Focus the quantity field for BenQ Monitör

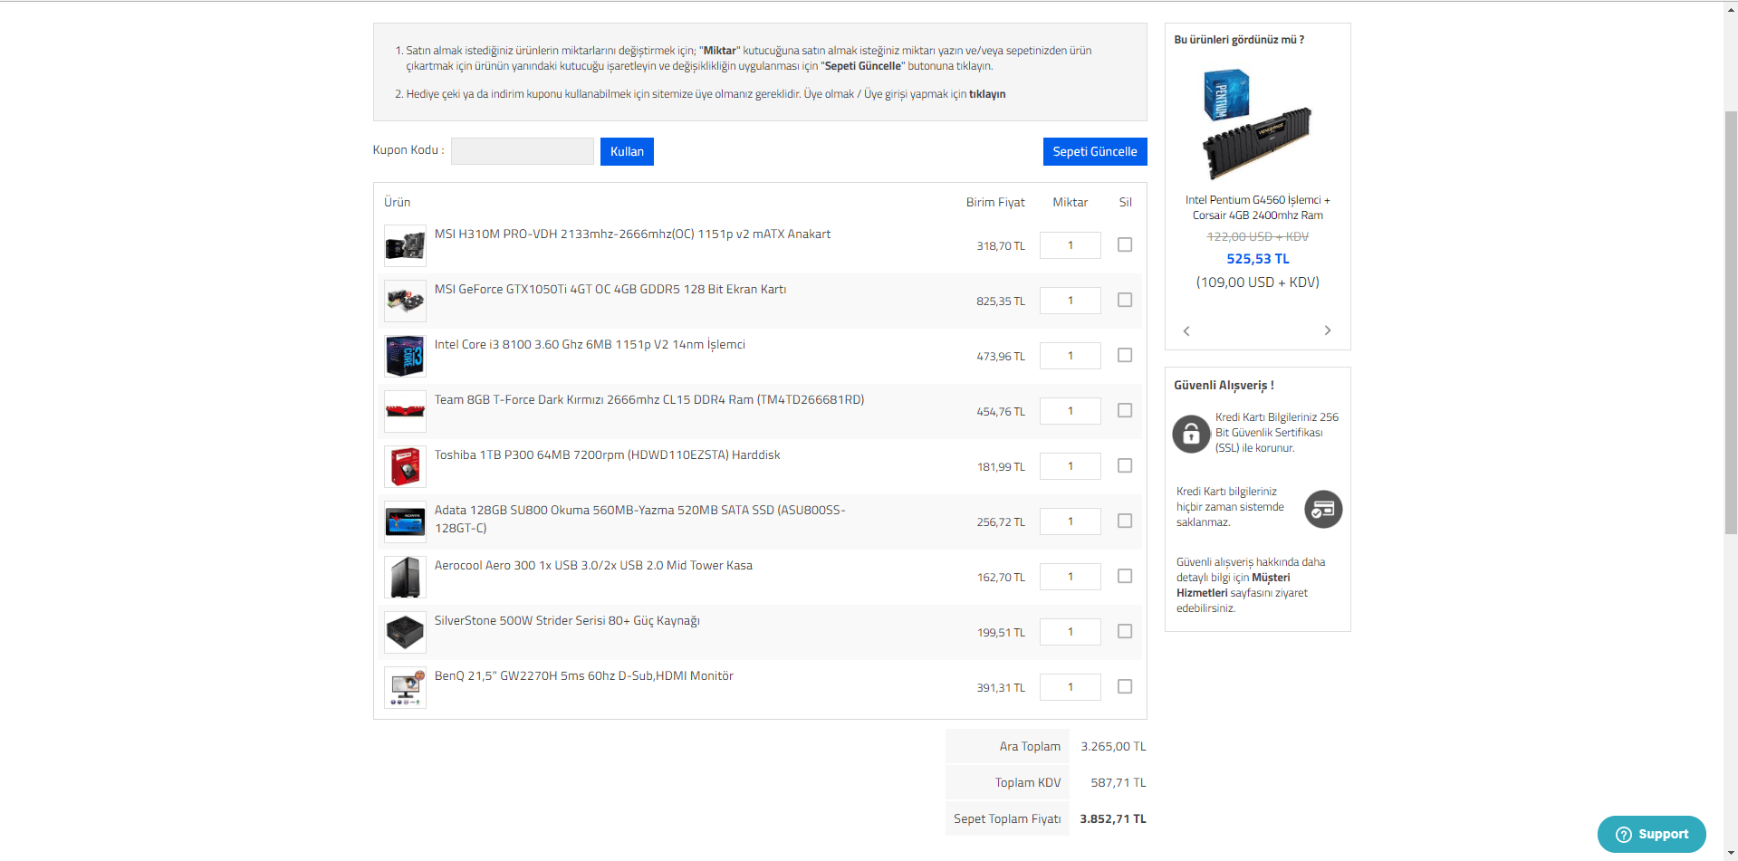pos(1071,687)
